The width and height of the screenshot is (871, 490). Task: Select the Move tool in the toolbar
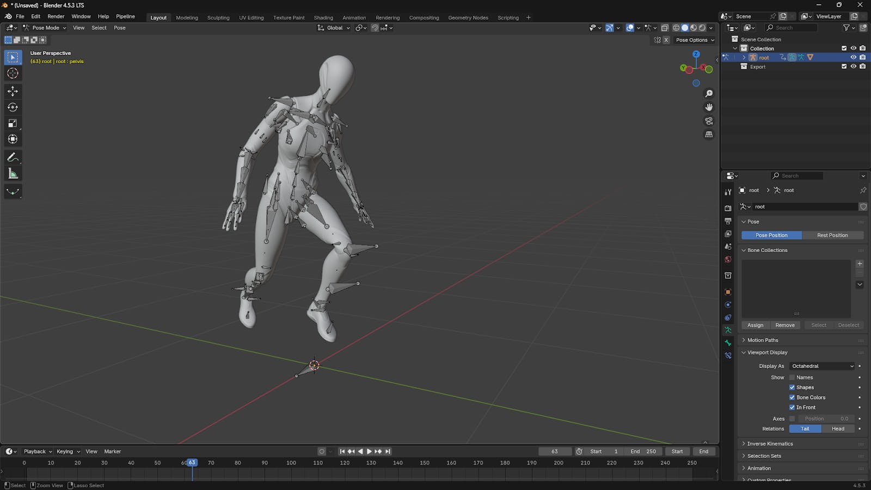point(13,91)
